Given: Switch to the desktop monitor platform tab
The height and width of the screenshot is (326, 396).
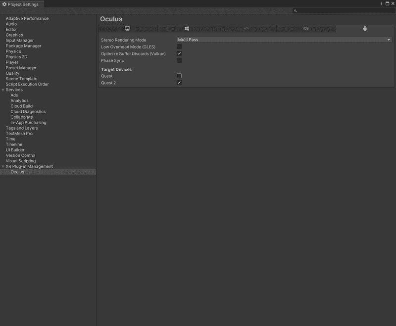Looking at the screenshot, I should pos(128,29).
